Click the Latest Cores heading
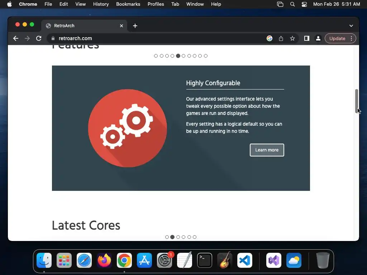The image size is (367, 275). pos(86,226)
